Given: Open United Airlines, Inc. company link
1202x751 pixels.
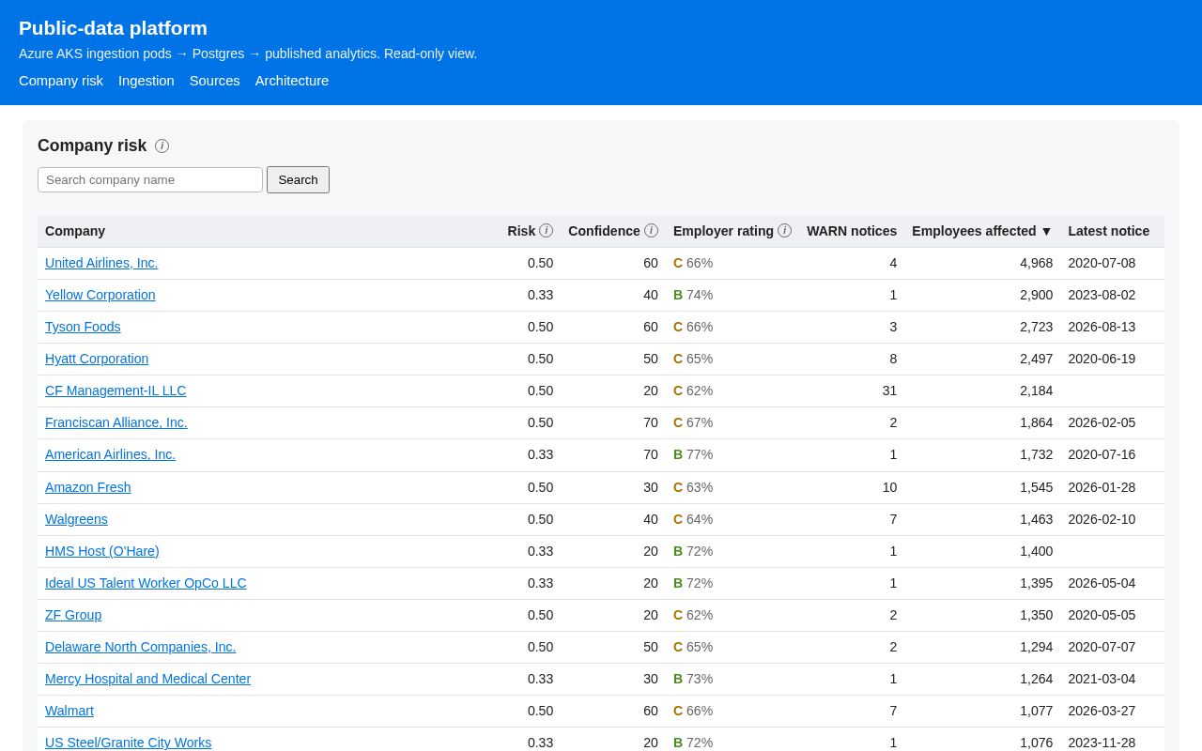Looking at the screenshot, I should (x=101, y=263).
